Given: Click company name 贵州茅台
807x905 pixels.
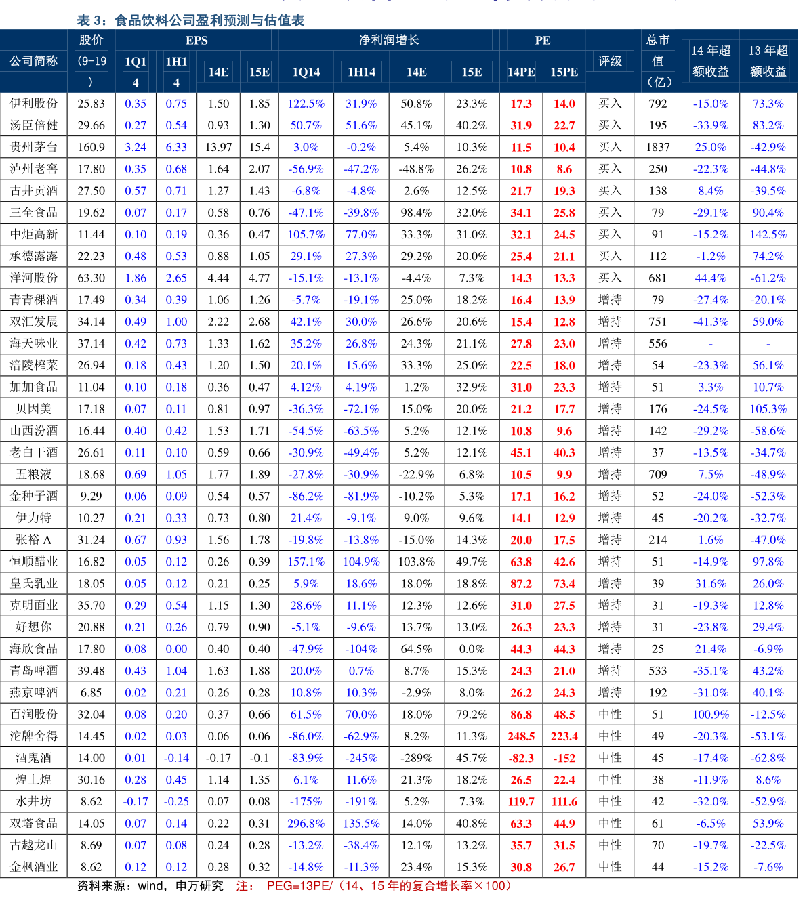Looking at the screenshot, I should [x=34, y=147].
